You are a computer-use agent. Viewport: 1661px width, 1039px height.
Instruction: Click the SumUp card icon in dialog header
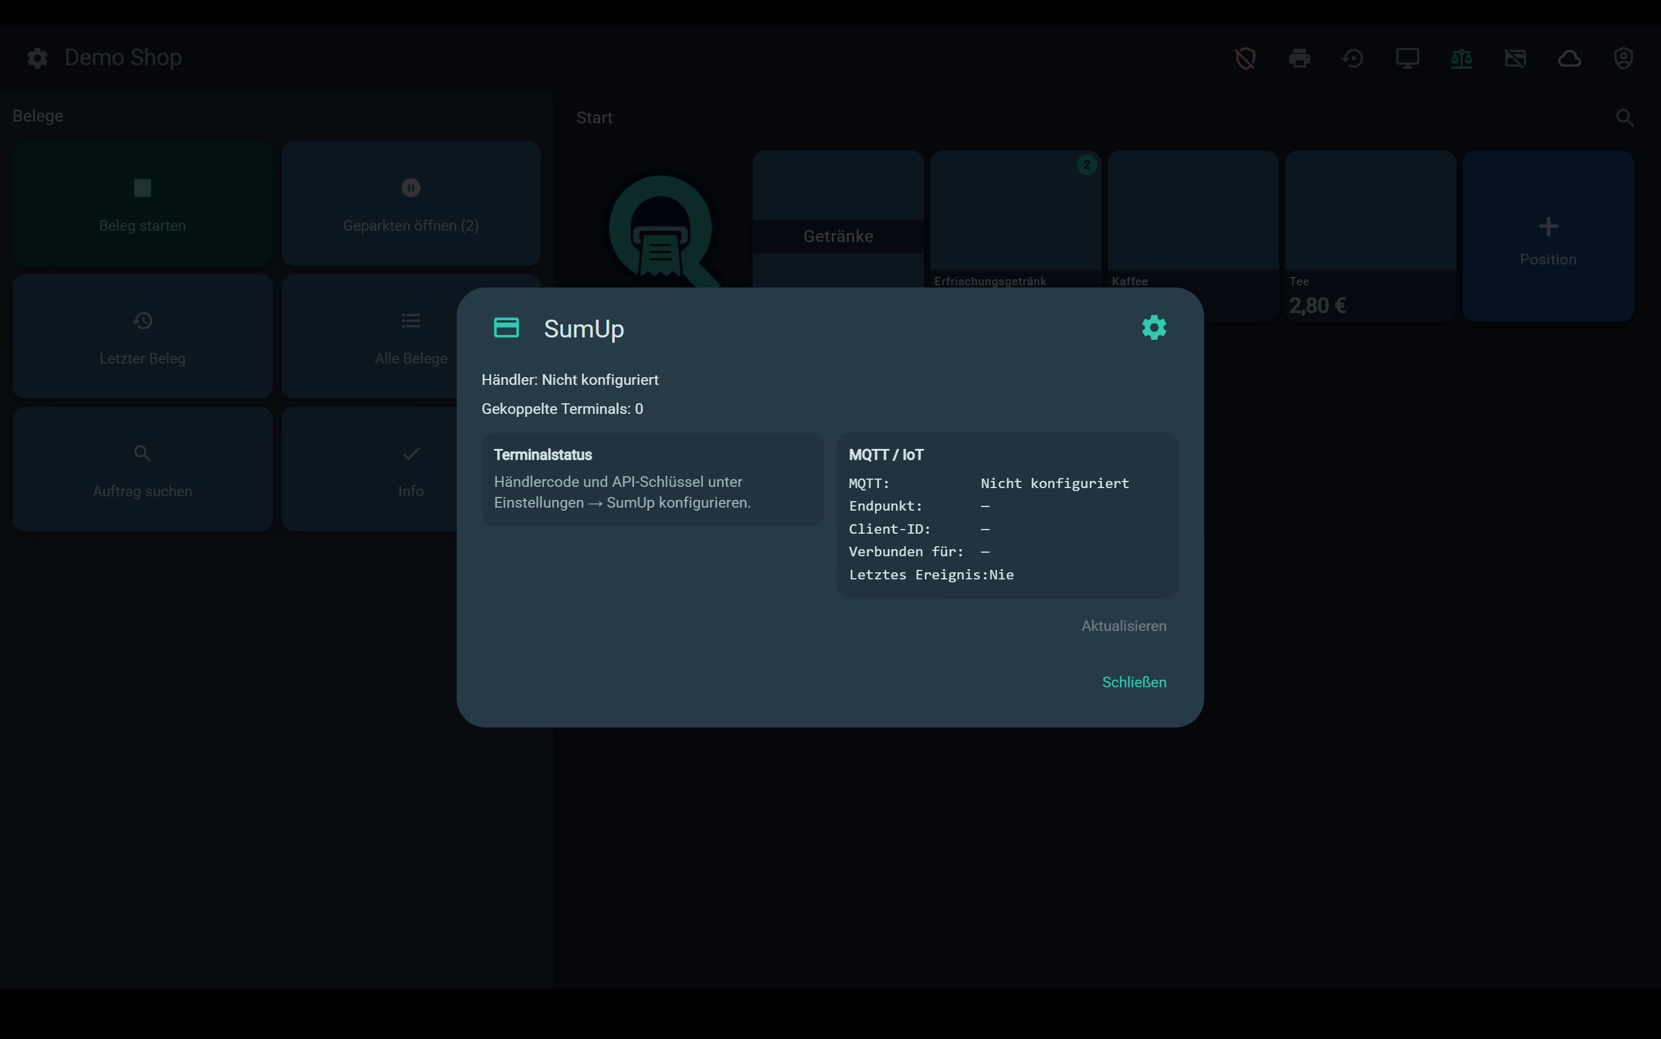tap(507, 328)
